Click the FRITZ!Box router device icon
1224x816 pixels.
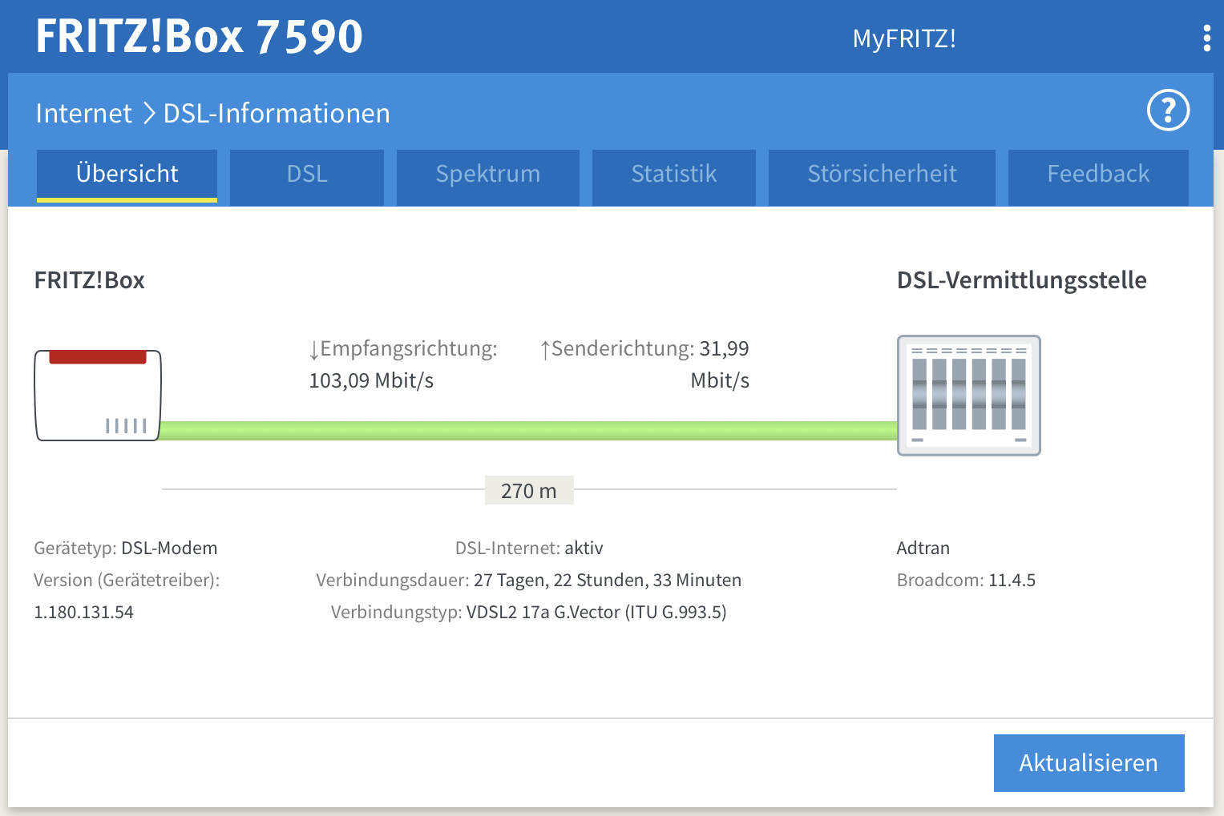coord(98,396)
